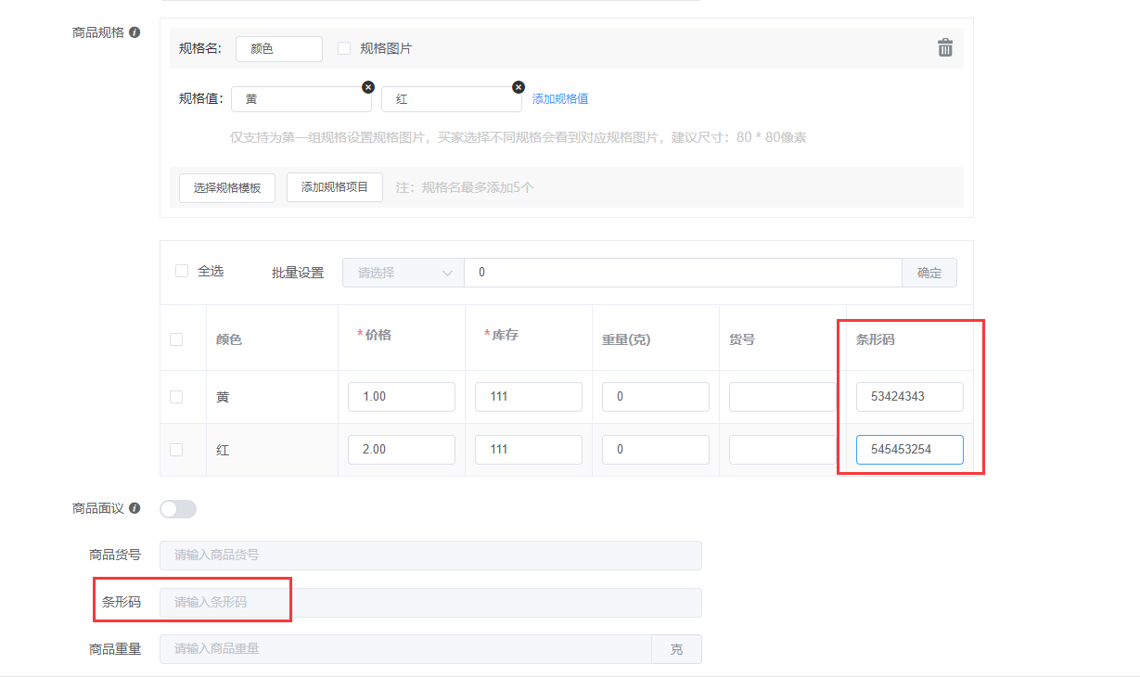Click the 添加规格值 link
The image size is (1140, 677).
[x=559, y=99]
